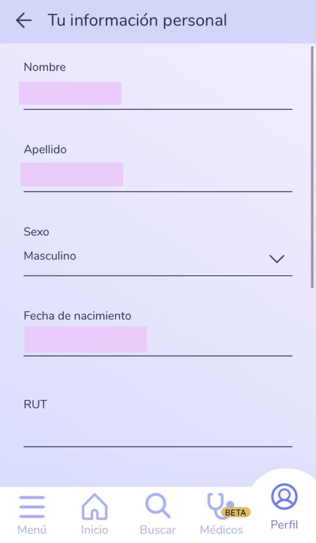This screenshot has width=316, height=543.
Task: Tap the Médicos tab label
Action: pos(221,530)
